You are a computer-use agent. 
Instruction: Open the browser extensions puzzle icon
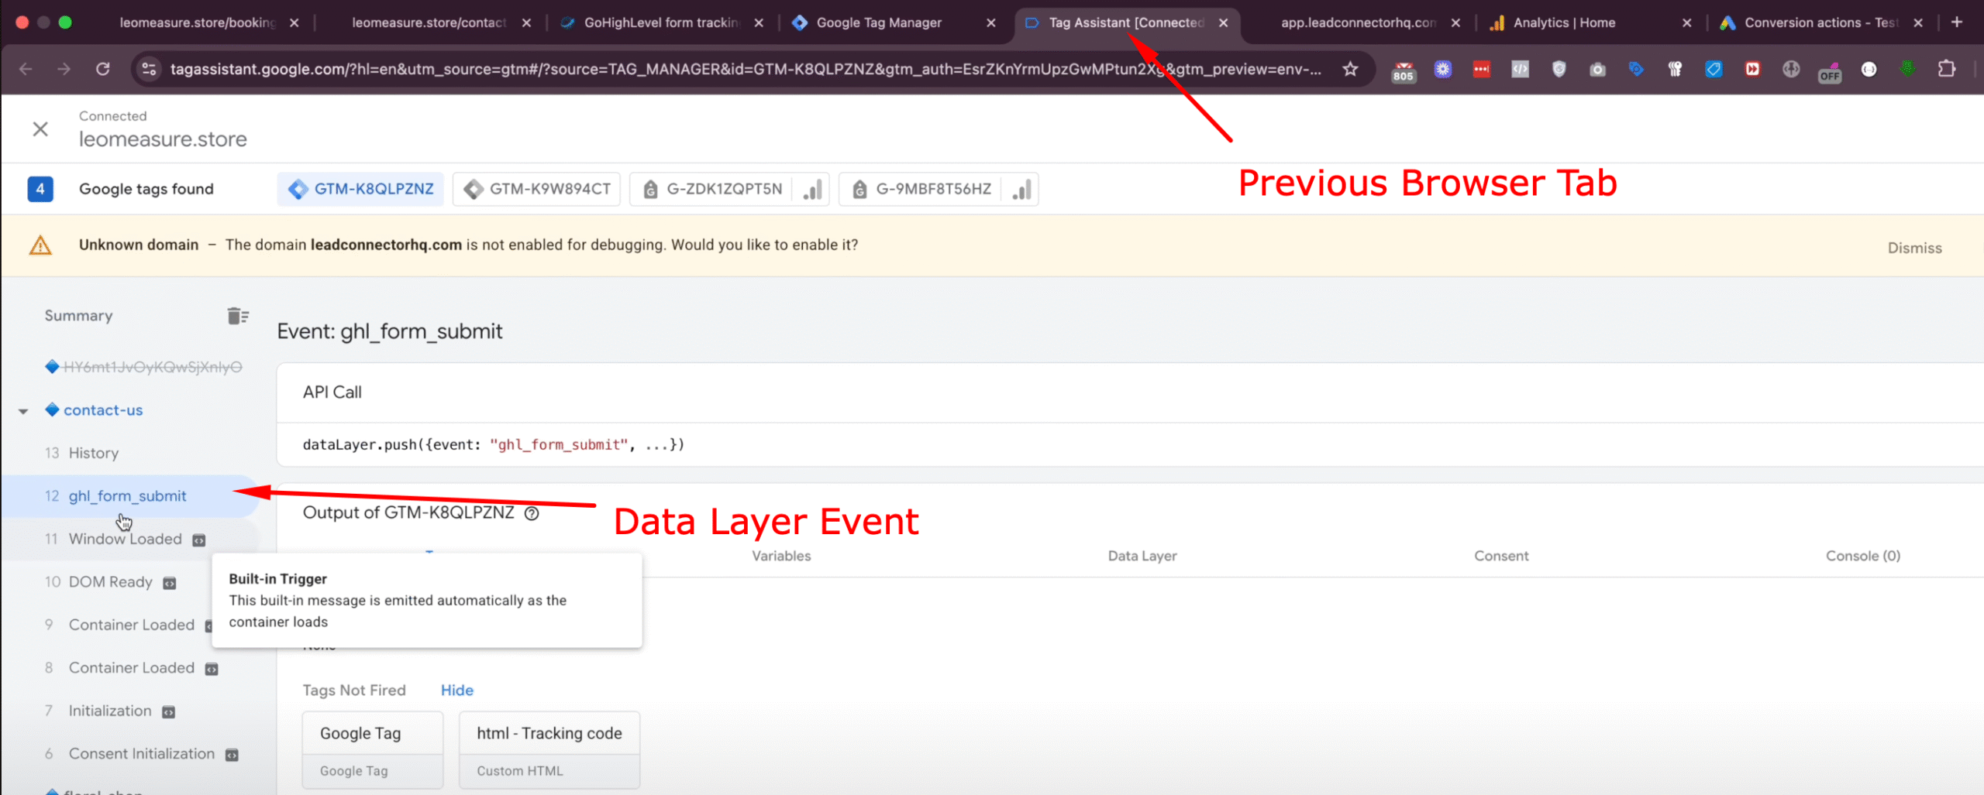pos(1946,69)
